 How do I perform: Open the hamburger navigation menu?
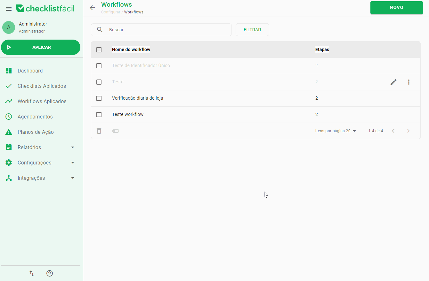[8, 9]
